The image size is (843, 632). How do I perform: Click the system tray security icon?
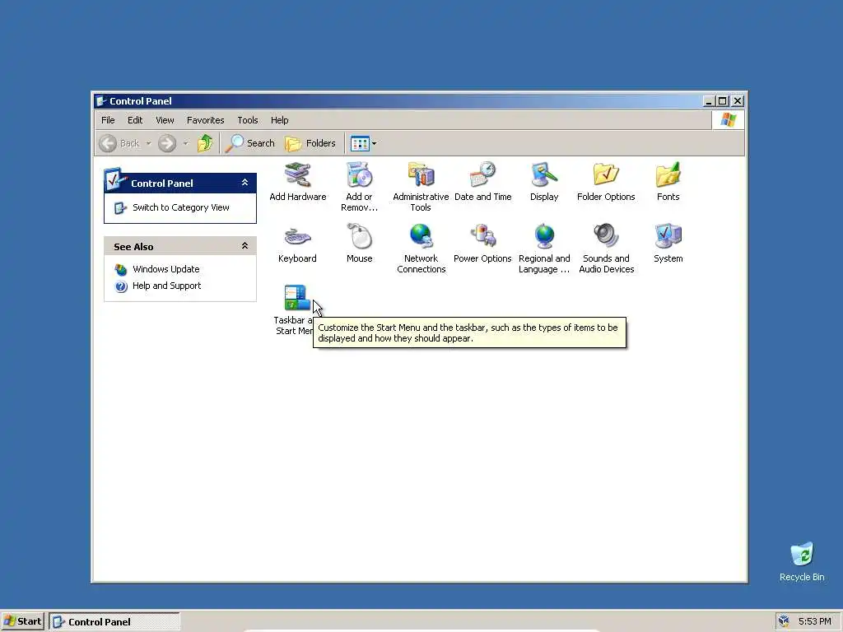point(784,621)
